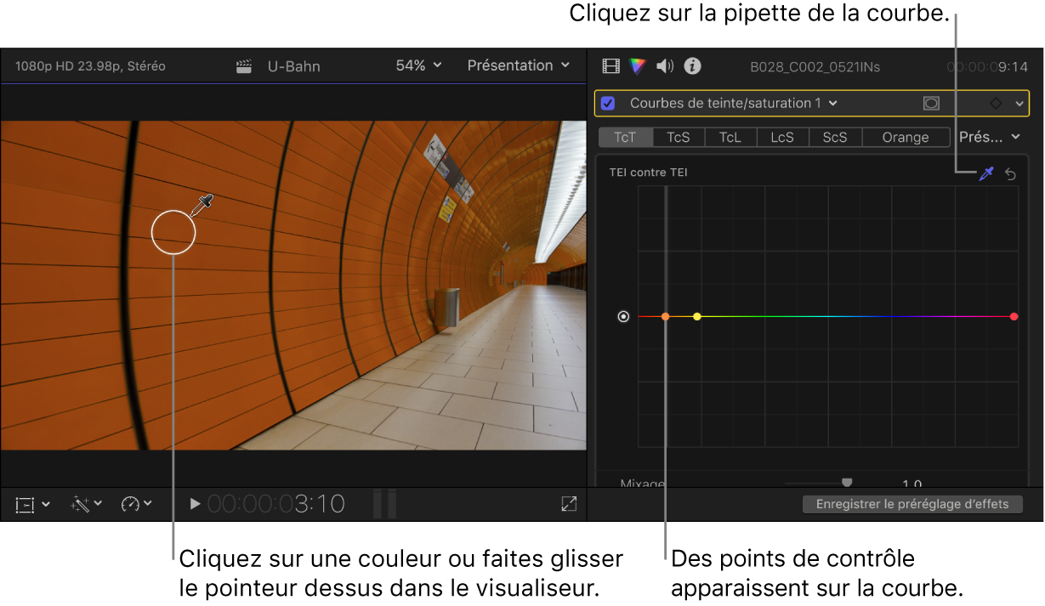Open the Audio inspector
The image size is (1045, 606).
click(664, 65)
